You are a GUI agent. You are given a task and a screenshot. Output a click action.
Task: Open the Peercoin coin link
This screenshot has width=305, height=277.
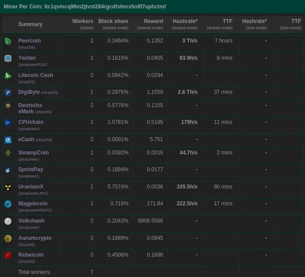pyautogui.click(x=30, y=41)
